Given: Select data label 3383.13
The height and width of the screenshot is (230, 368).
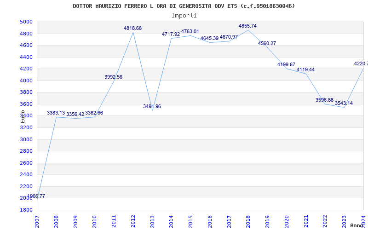Looking at the screenshot, I should point(56,113).
